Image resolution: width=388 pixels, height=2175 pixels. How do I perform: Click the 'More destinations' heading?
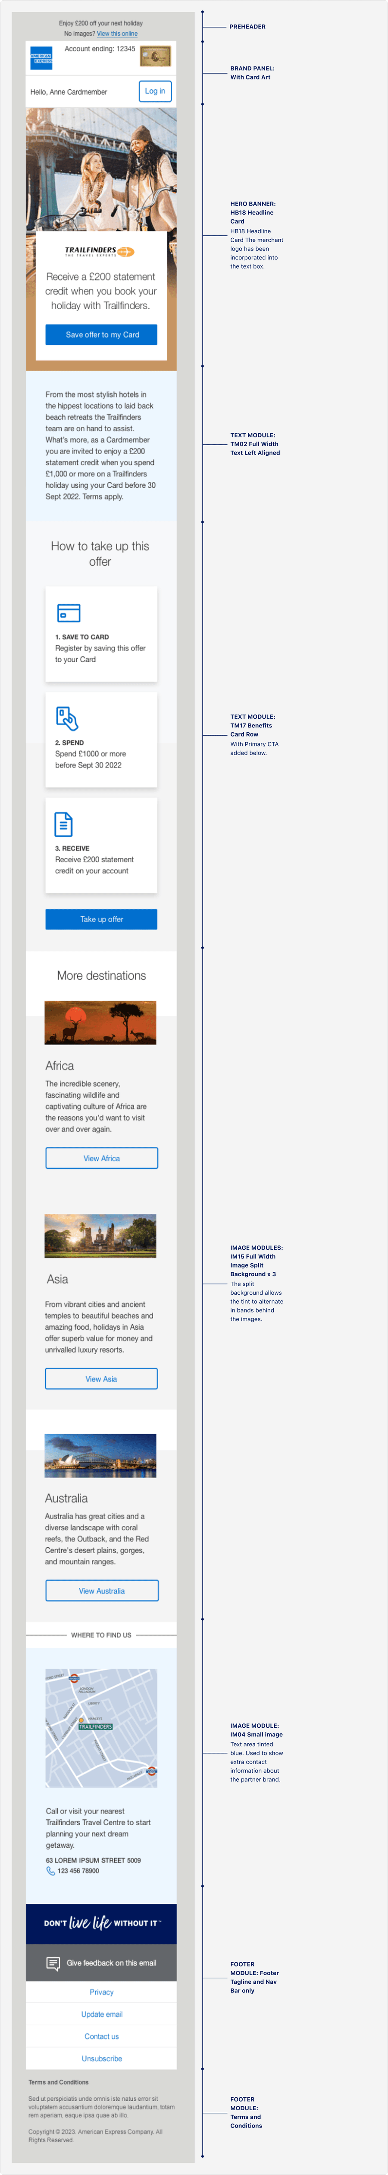point(101,975)
